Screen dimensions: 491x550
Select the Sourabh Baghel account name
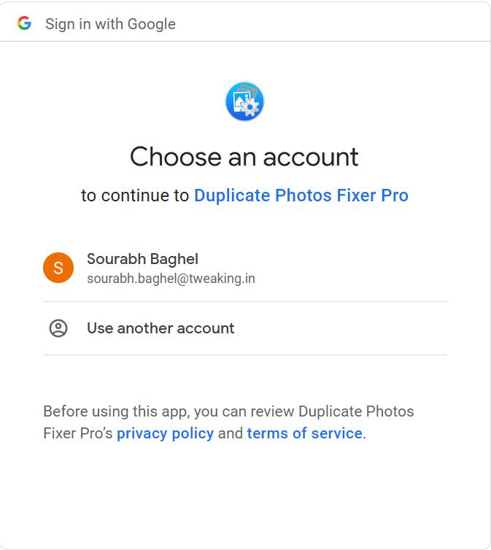142,259
